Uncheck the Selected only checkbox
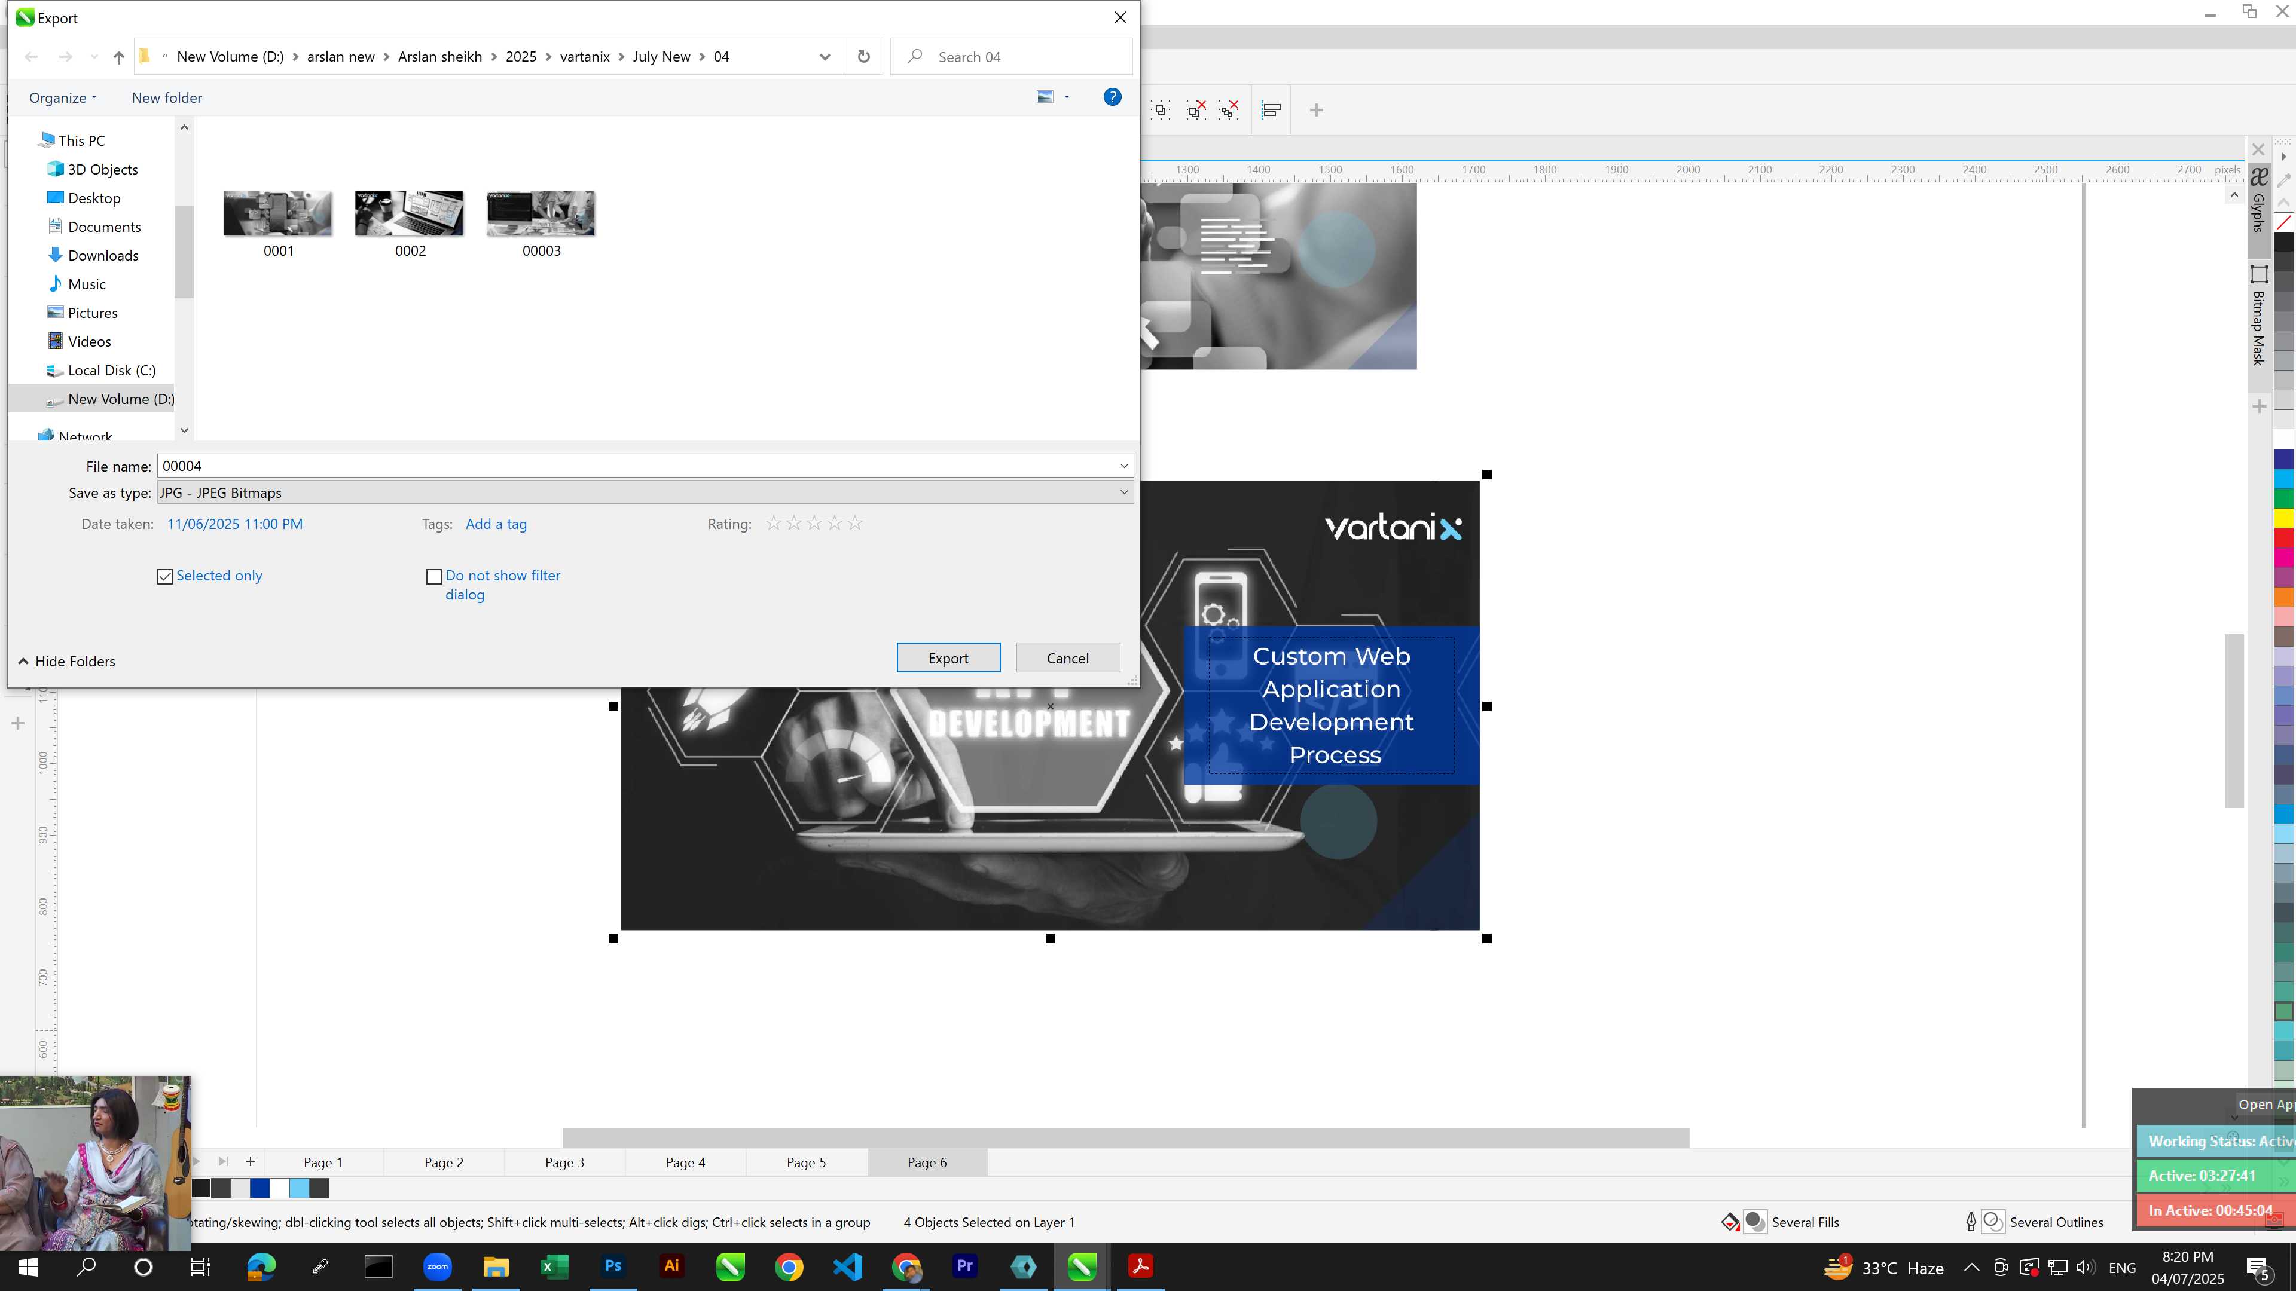The width and height of the screenshot is (2296, 1291). (165, 576)
